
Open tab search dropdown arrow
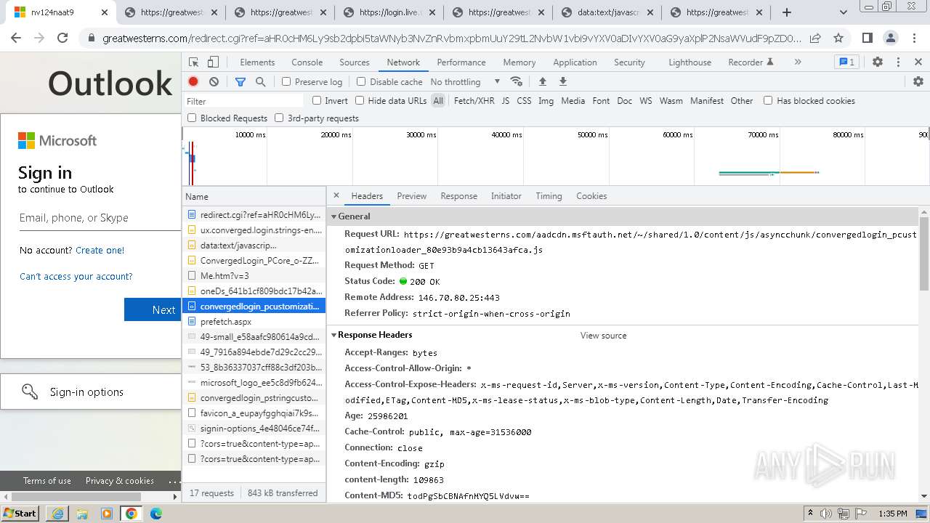click(x=844, y=12)
